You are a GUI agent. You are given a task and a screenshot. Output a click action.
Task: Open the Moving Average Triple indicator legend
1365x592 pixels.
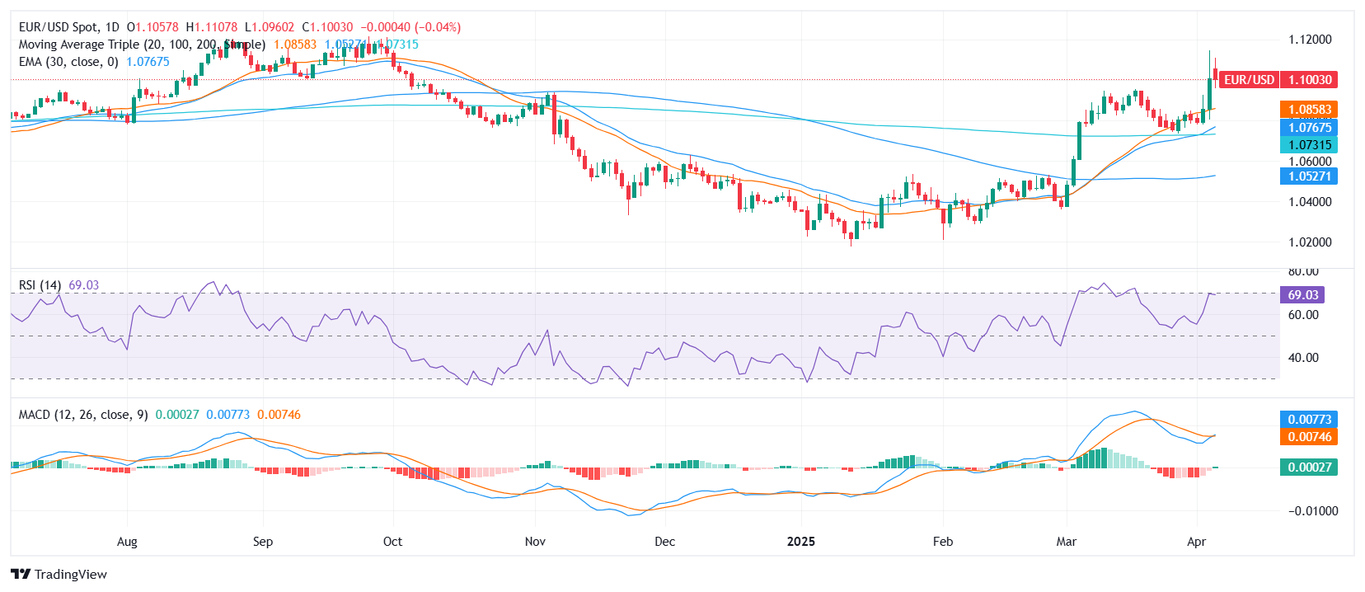tap(142, 45)
